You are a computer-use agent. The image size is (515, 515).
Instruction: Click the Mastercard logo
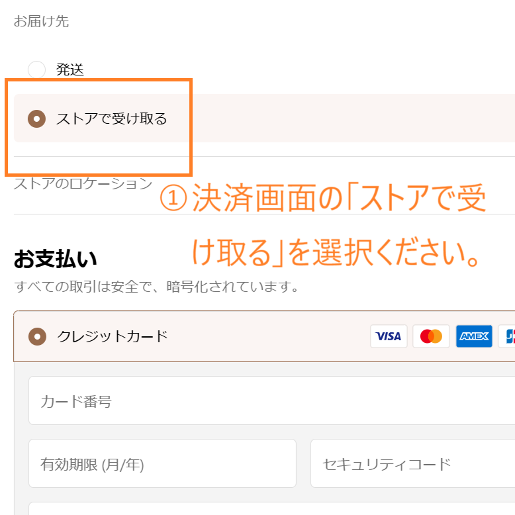pos(431,336)
